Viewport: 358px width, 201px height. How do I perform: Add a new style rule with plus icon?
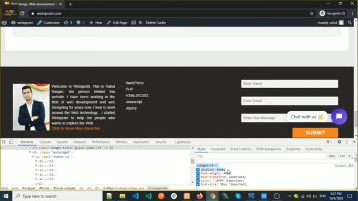click(350, 156)
